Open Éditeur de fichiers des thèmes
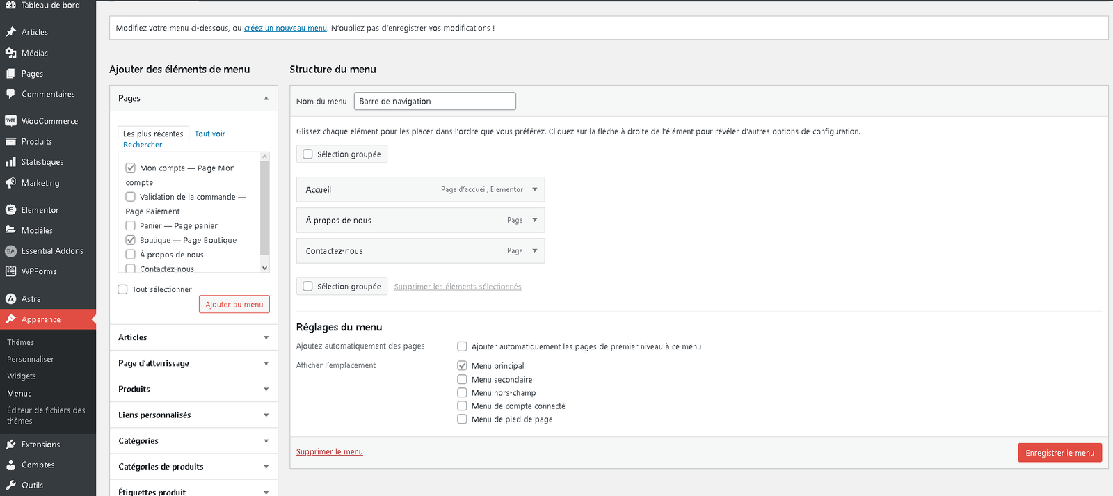The width and height of the screenshot is (1113, 496). pyautogui.click(x=46, y=415)
